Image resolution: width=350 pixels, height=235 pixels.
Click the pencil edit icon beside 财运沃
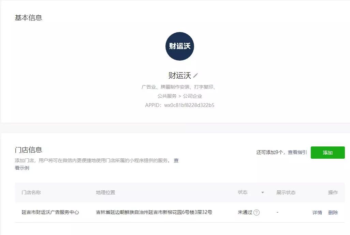point(195,76)
